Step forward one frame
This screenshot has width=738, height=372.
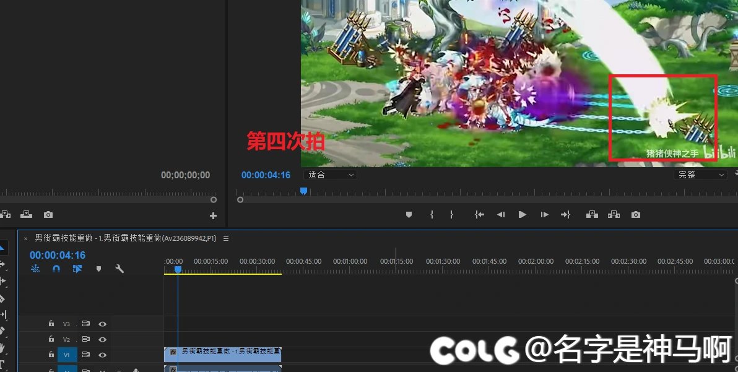pos(545,214)
